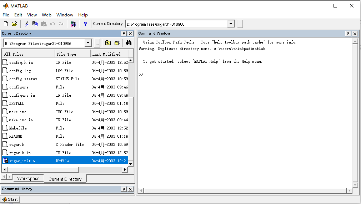Select configure.in file
361x204 pixels.
(x=65, y=95)
